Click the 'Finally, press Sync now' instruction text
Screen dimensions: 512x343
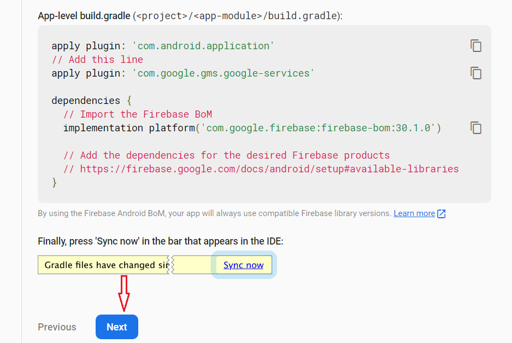click(x=160, y=241)
